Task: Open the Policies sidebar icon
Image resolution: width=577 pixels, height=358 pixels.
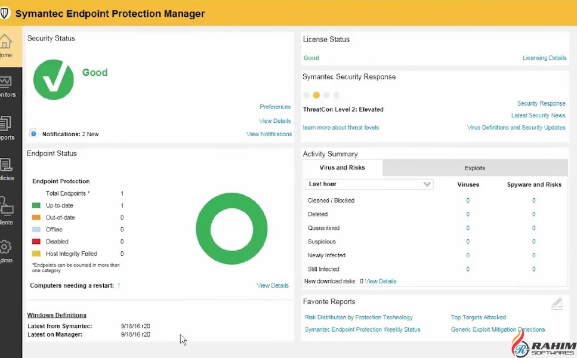Action: click(6, 166)
